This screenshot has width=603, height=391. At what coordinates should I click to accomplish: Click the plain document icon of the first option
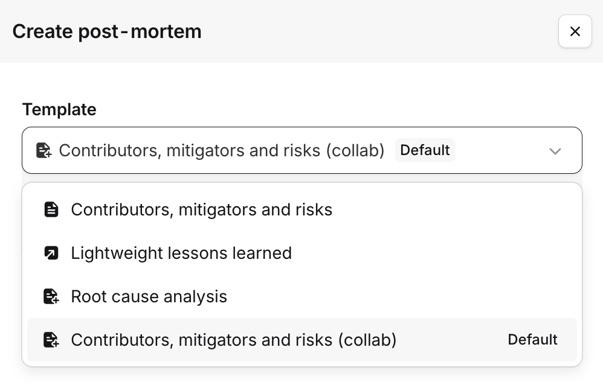[51, 210]
